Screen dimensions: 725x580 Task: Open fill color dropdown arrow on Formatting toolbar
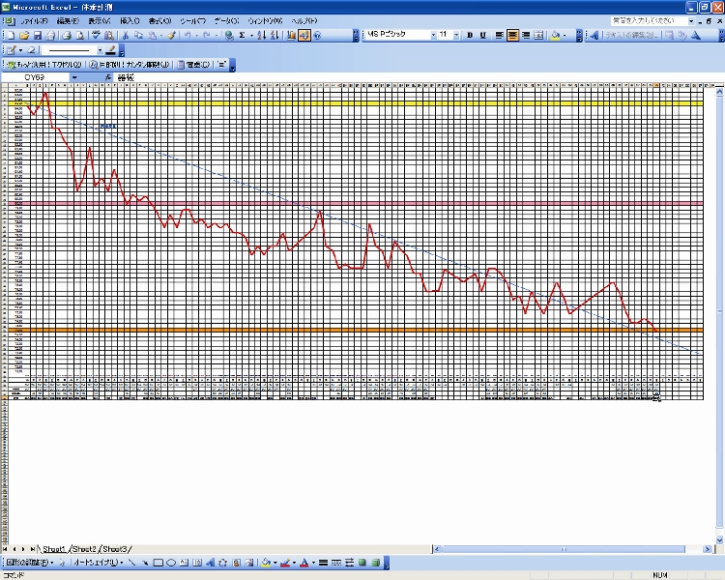tap(565, 35)
